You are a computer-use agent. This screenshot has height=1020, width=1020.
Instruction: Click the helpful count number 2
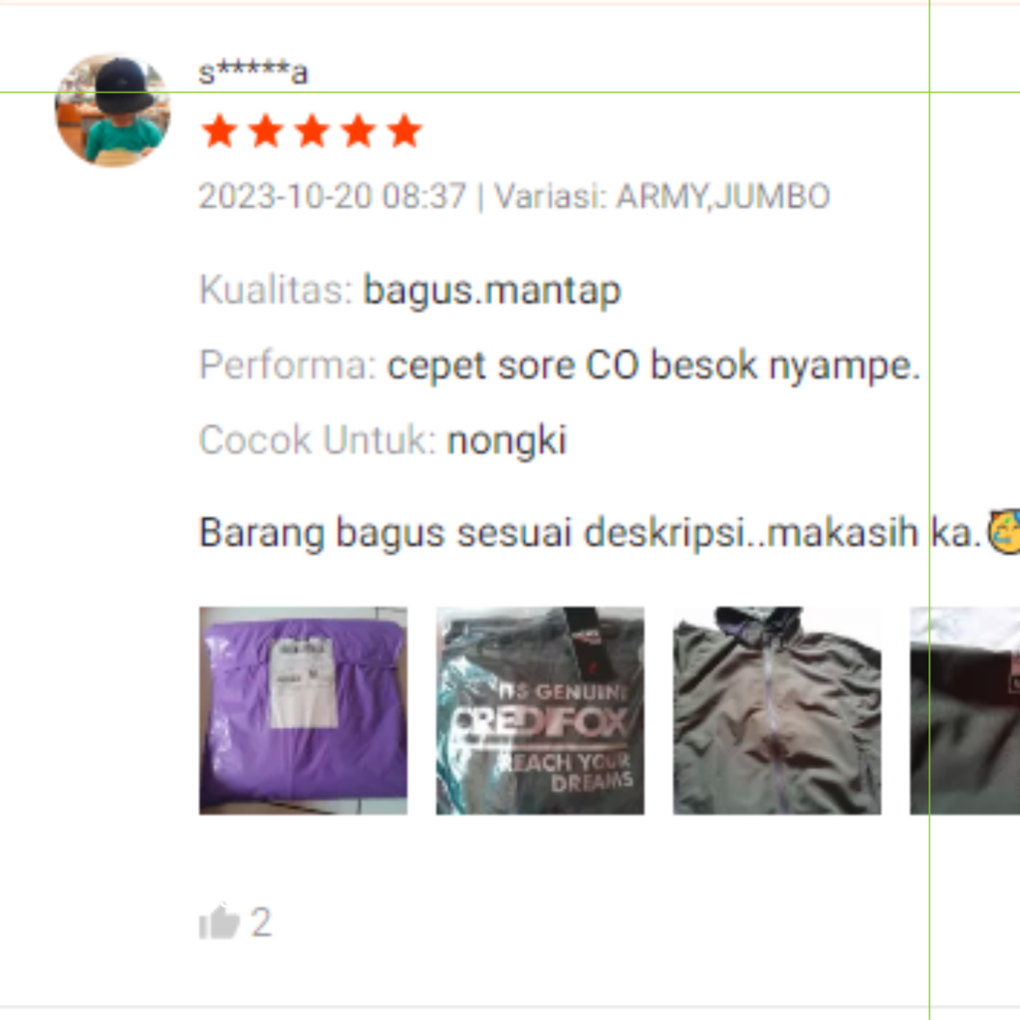point(261,921)
